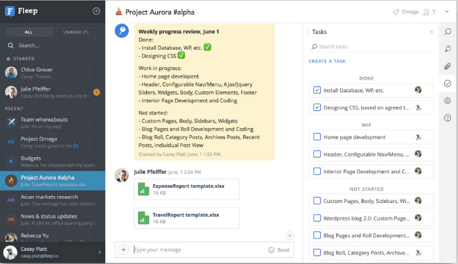Viewport: 458px width, 264px height.
Task: Open the emoji picker smiley
Action: coord(272,250)
